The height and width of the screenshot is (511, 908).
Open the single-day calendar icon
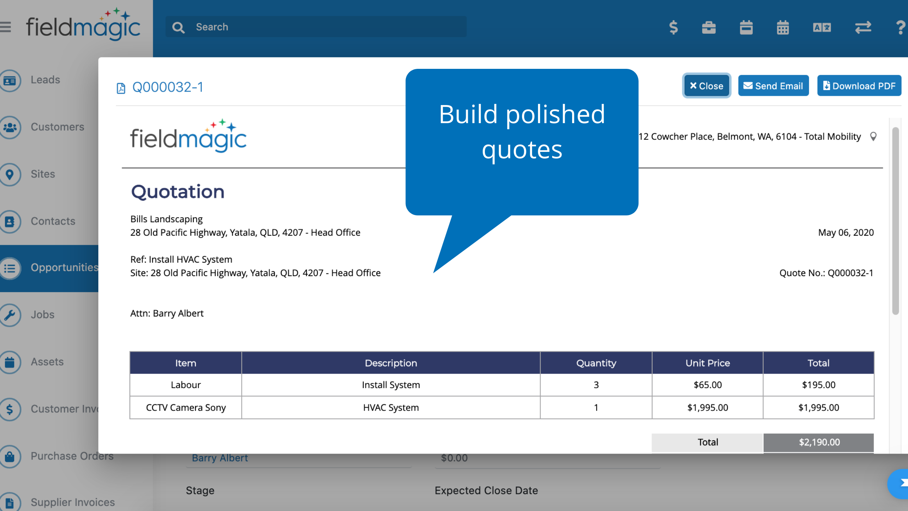(746, 27)
